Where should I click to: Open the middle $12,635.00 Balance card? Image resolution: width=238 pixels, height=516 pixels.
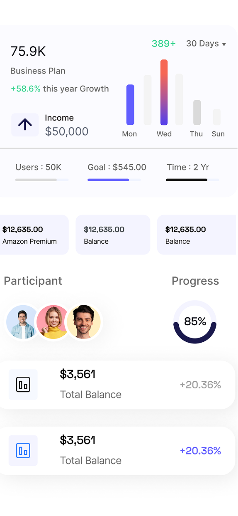113,235
